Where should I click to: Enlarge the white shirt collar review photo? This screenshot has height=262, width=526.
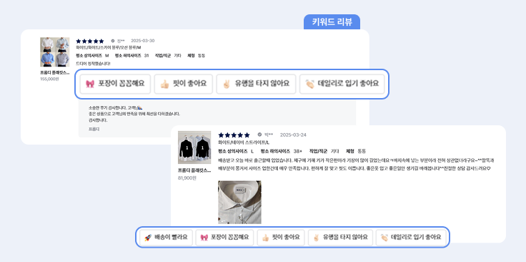coord(239,202)
